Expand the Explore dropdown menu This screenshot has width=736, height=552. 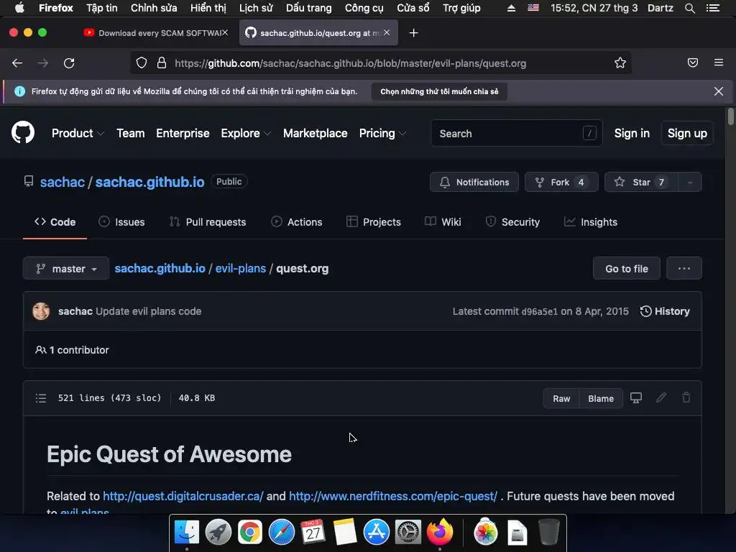tap(246, 133)
